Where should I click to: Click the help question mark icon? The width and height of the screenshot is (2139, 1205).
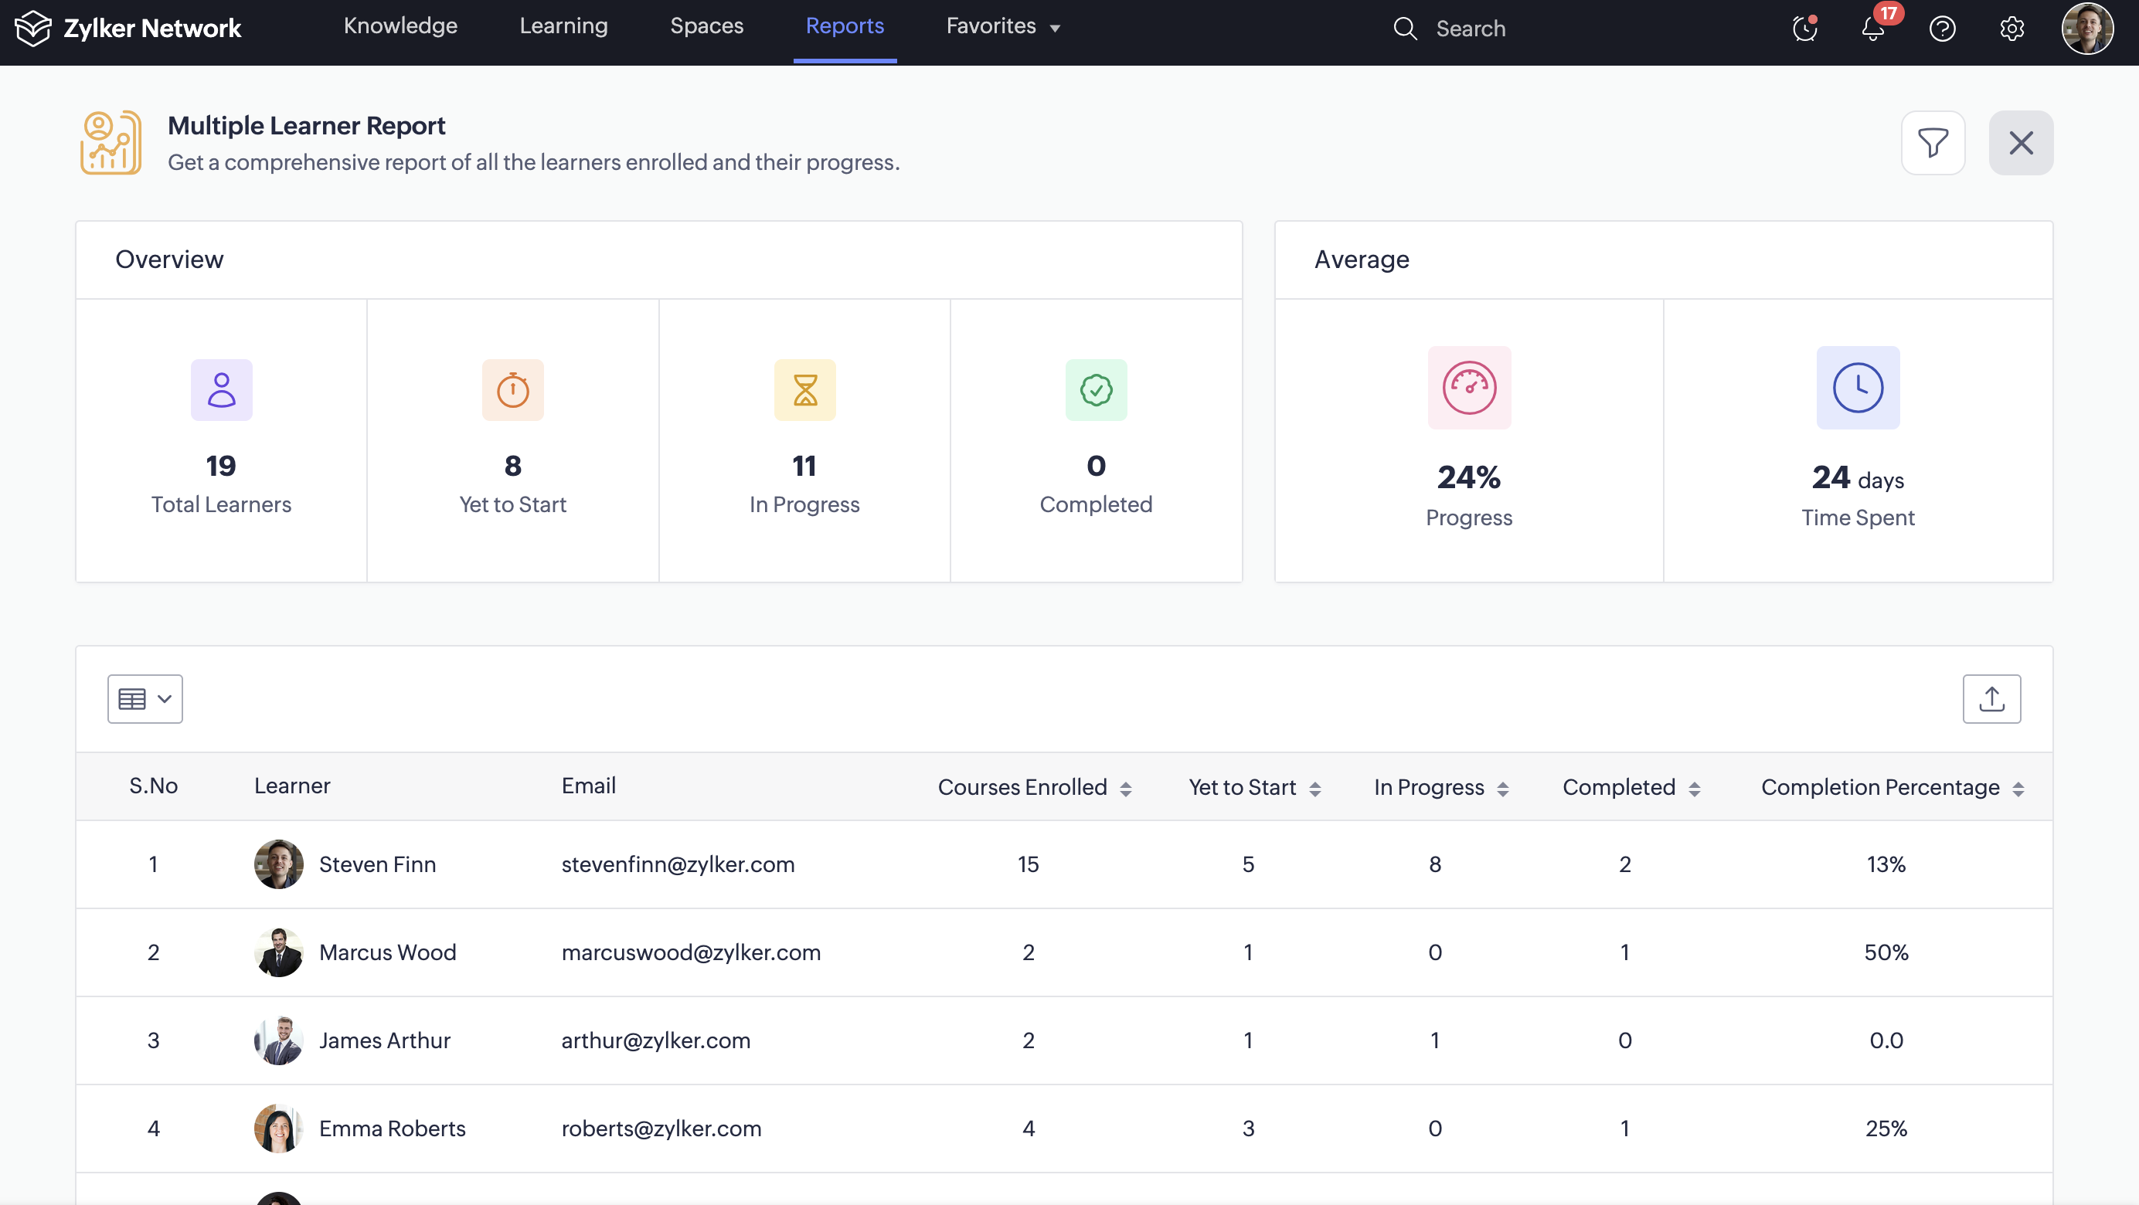1941,29
